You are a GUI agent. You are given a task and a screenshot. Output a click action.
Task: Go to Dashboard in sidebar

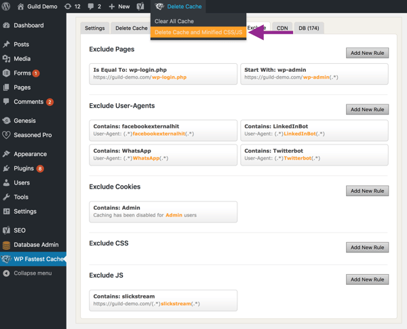coord(28,25)
